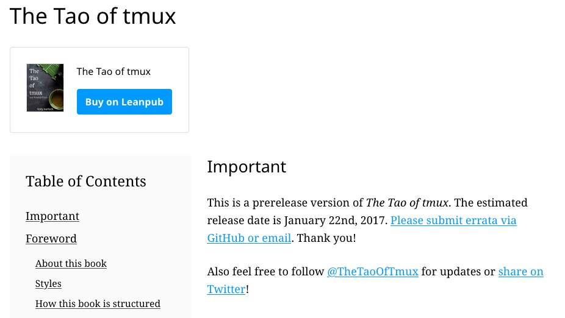Viewport: 565px width, 318px height.
Task: Click the January 22nd, 2017 release date text
Action: (336, 221)
